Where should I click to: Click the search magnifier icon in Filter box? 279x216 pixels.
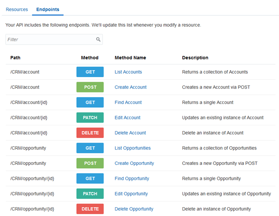pyautogui.click(x=98, y=39)
